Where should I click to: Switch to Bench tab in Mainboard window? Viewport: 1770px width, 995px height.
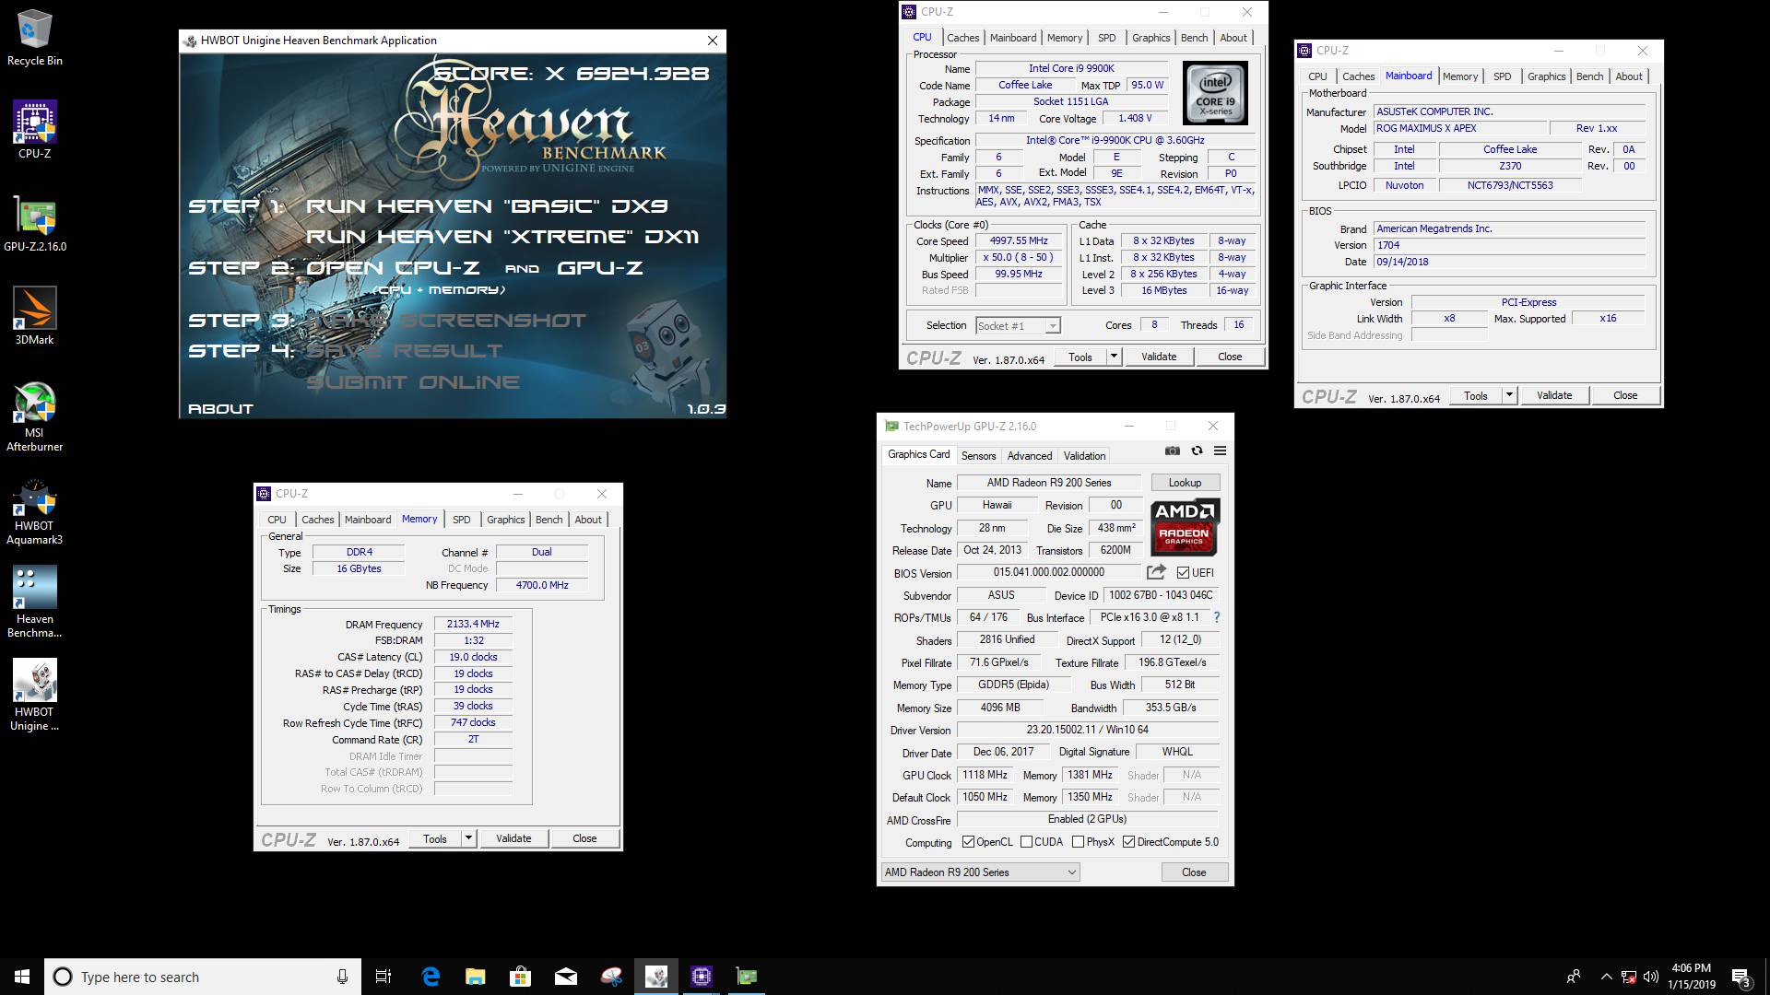point(1589,76)
